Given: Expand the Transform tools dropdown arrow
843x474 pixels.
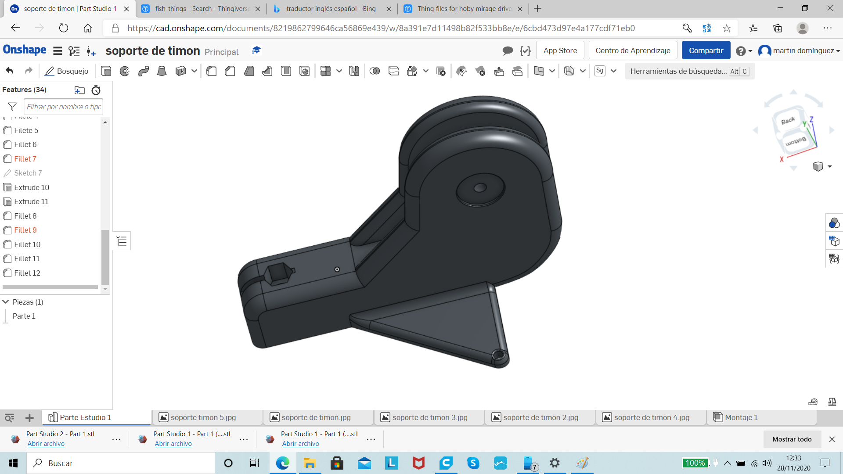Looking at the screenshot, I should tap(425, 71).
